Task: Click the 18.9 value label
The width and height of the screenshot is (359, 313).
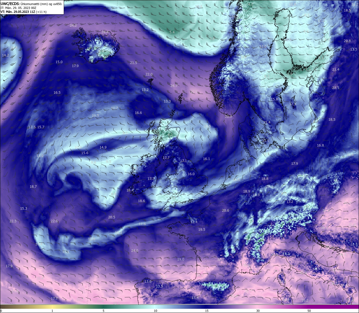Action: [247, 191]
